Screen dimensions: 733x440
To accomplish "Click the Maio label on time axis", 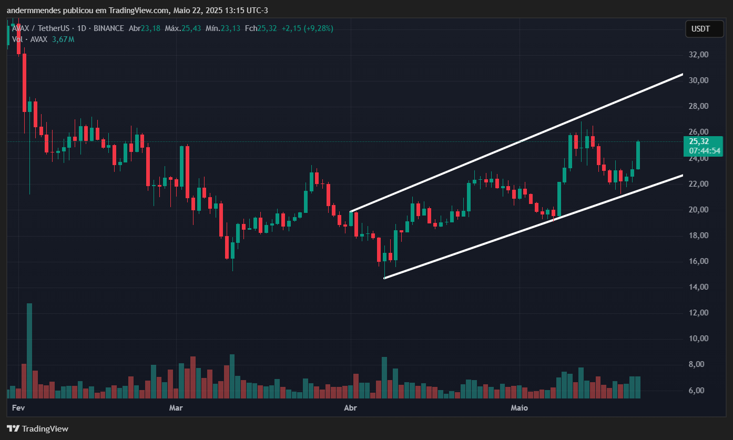I will coord(519,408).
